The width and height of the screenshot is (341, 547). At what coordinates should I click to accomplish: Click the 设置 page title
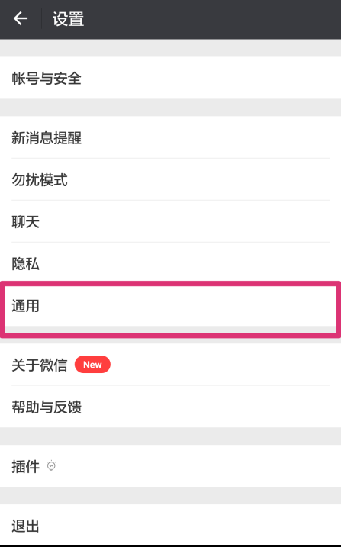point(68,19)
